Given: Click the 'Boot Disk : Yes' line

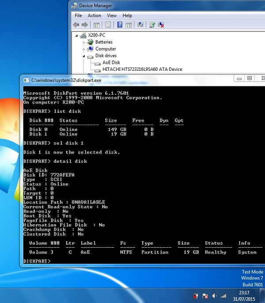Looking at the screenshot, I should (47, 216).
